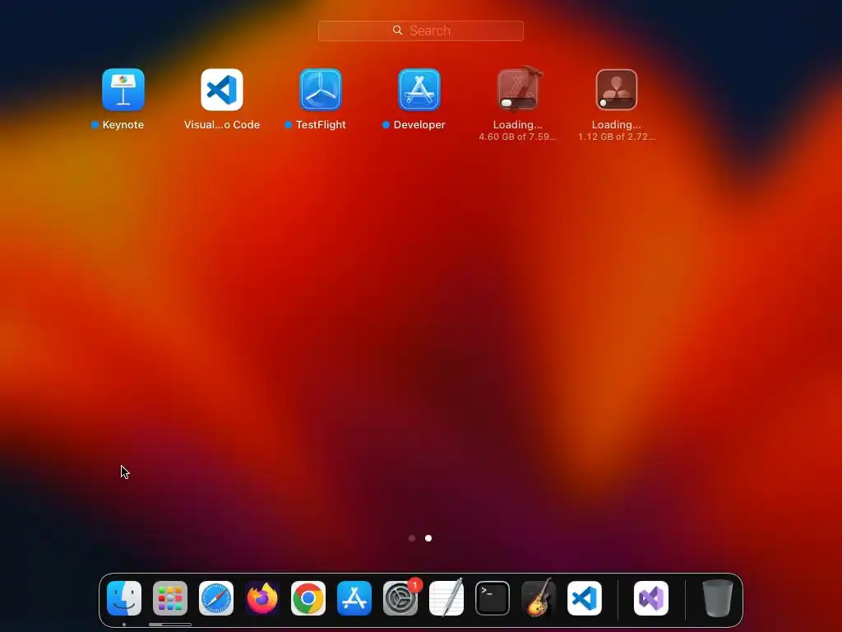Open the Trash in the Dock
Image resolution: width=842 pixels, height=632 pixels.
click(x=717, y=598)
